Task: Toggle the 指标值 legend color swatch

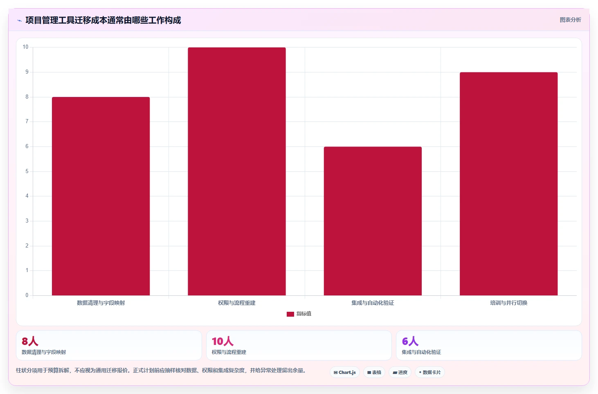Action: 290,314
